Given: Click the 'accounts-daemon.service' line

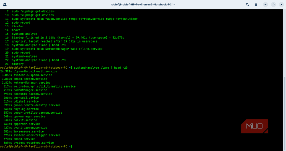Looking at the screenshot, I should pyautogui.click(x=28, y=94).
